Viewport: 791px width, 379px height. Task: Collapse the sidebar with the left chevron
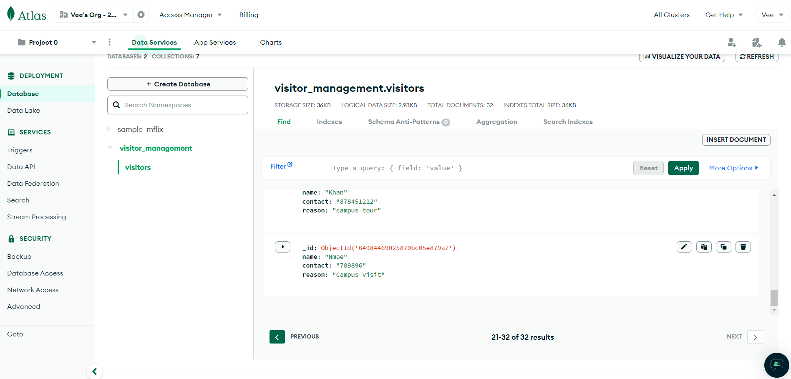95,371
